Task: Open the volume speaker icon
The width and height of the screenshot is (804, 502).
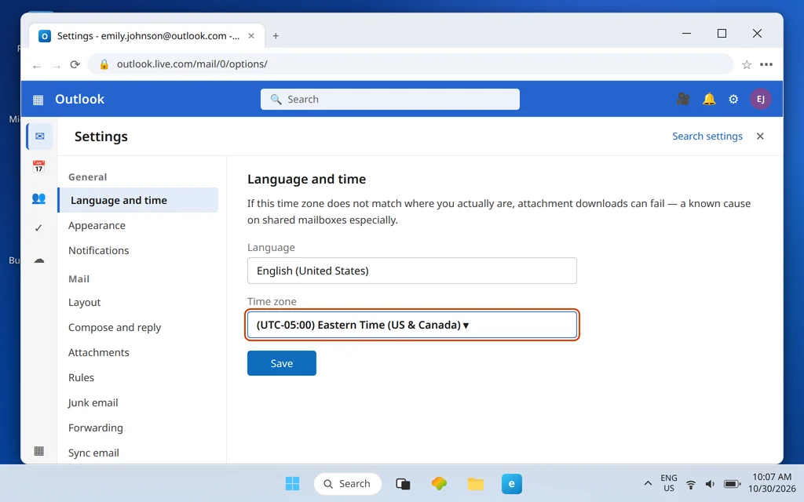Action: (710, 484)
